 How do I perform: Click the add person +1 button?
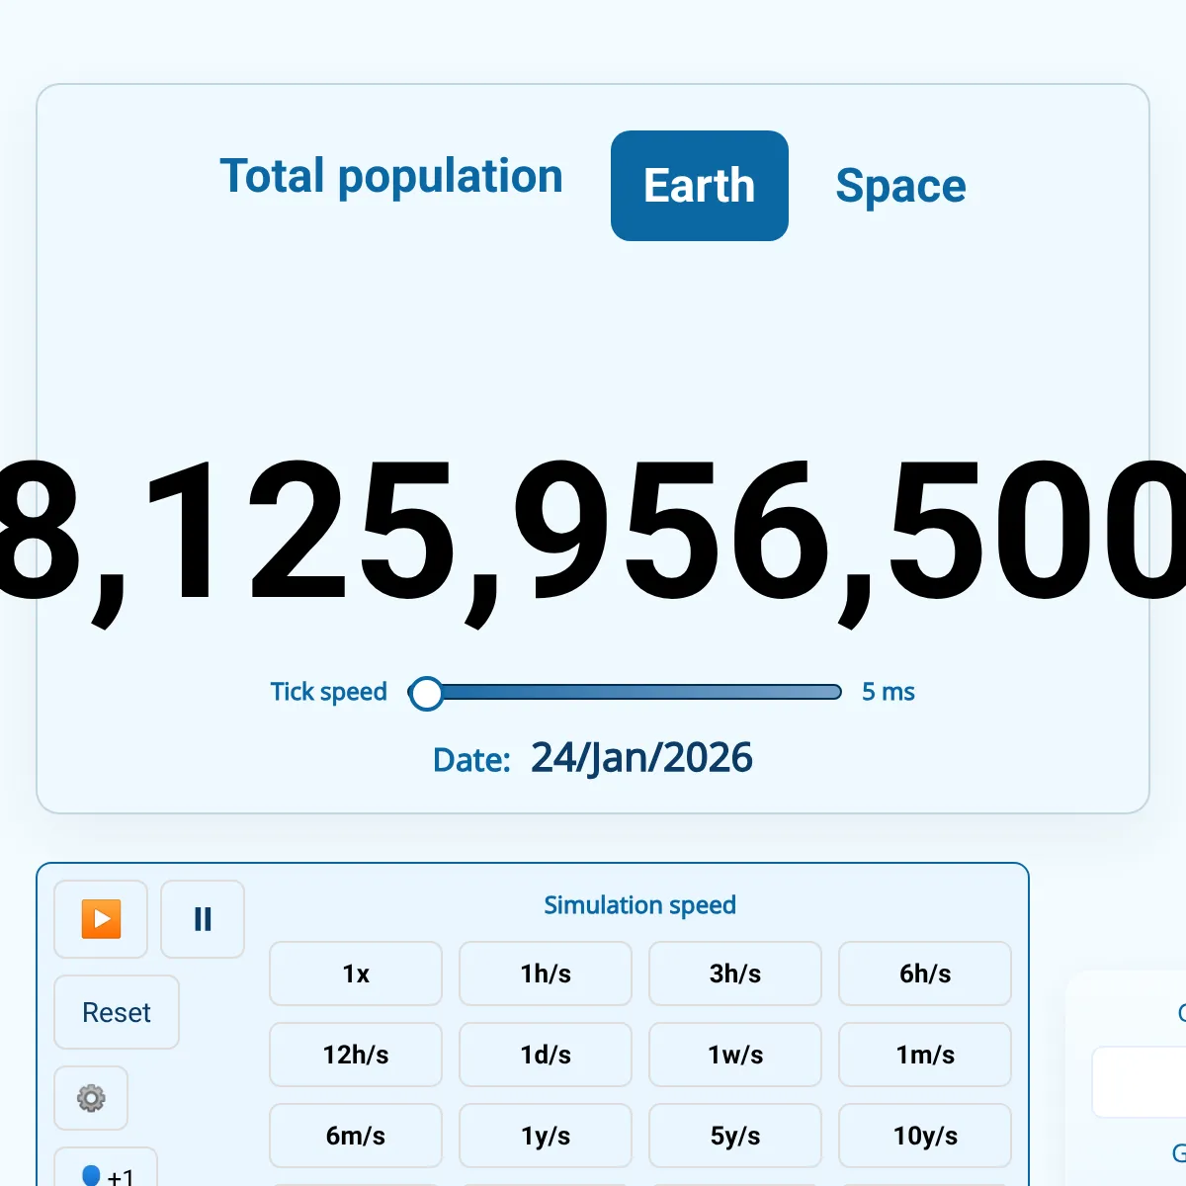[x=106, y=1171]
